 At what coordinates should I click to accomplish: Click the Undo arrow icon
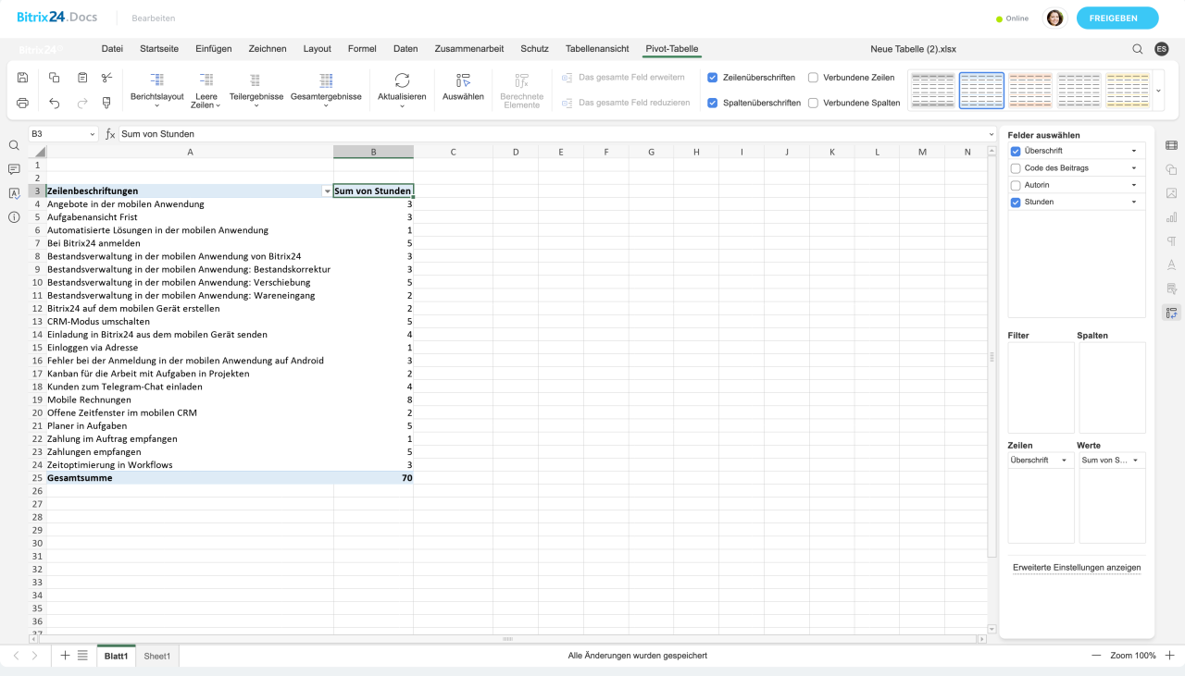click(54, 103)
